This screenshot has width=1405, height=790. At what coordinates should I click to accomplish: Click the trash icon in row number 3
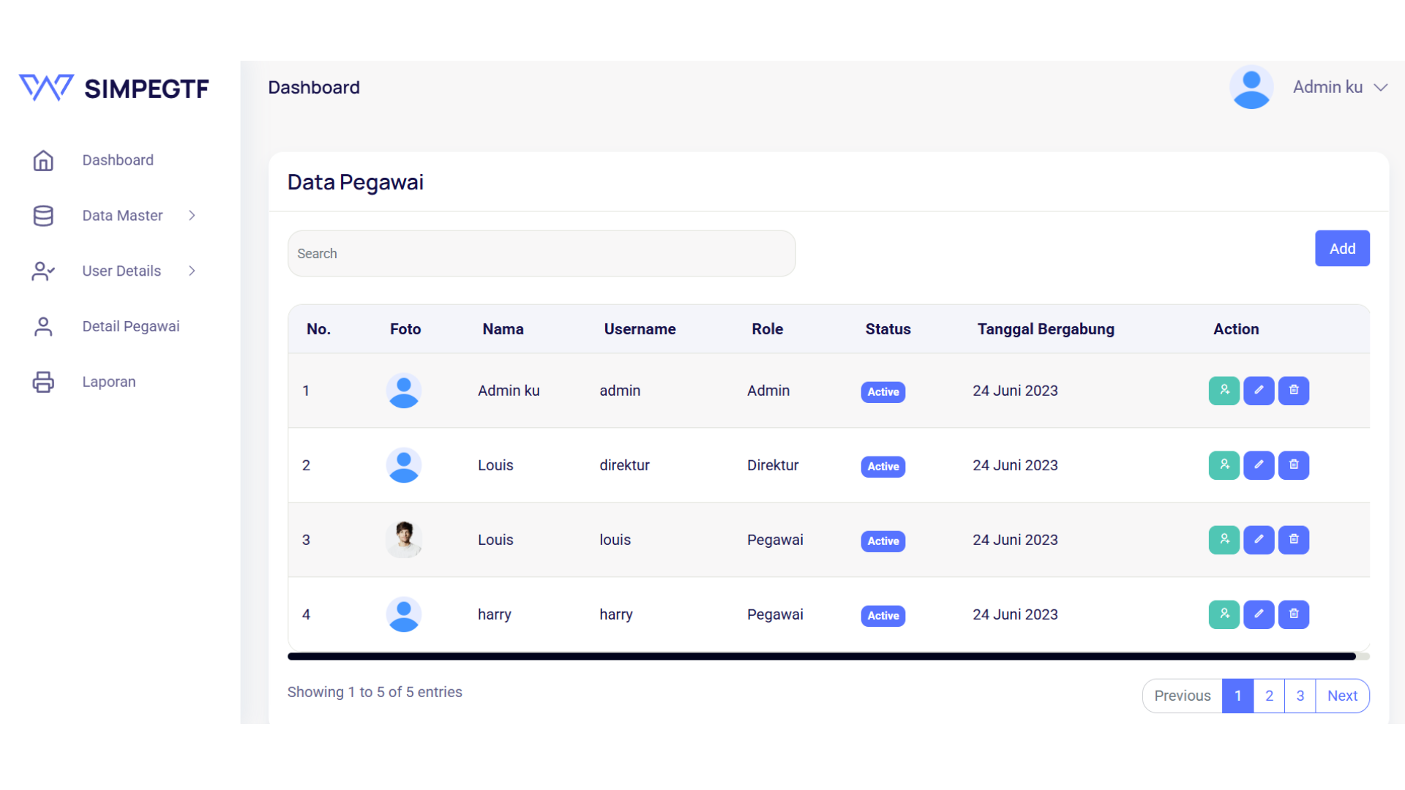pyautogui.click(x=1294, y=540)
